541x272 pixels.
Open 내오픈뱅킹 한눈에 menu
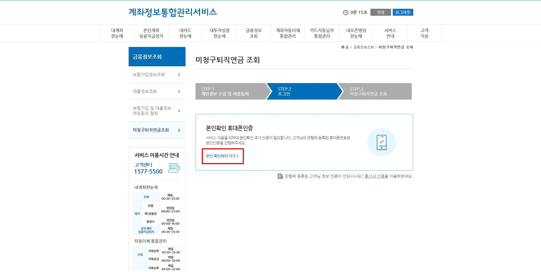tap(356, 33)
